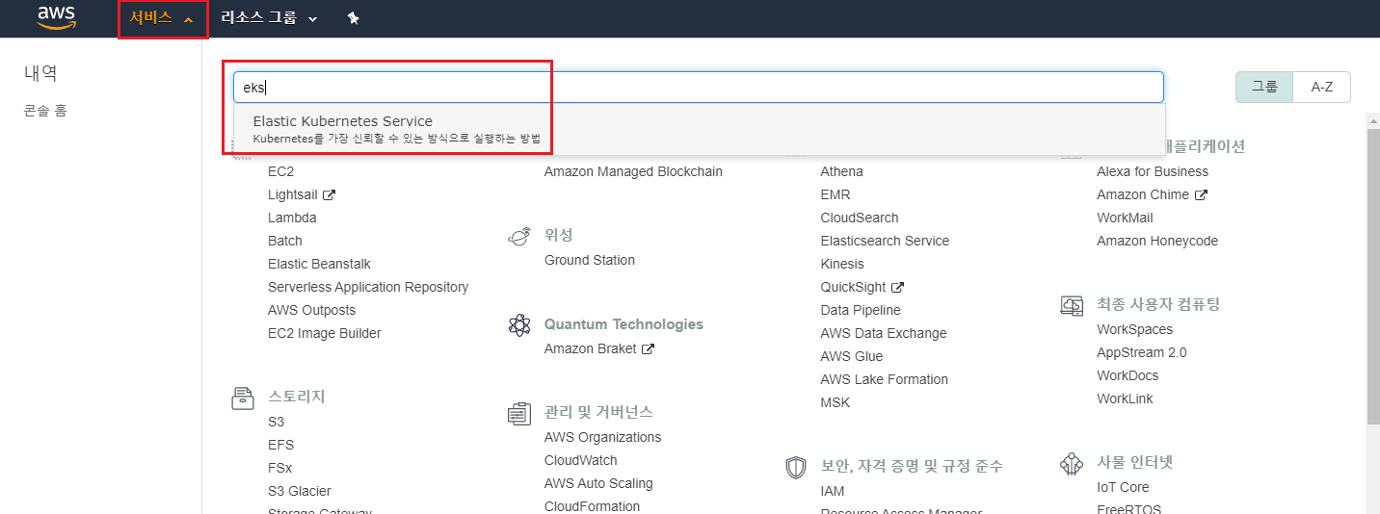Image resolution: width=1380 pixels, height=514 pixels.
Task: Open Athena service
Action: click(x=842, y=171)
